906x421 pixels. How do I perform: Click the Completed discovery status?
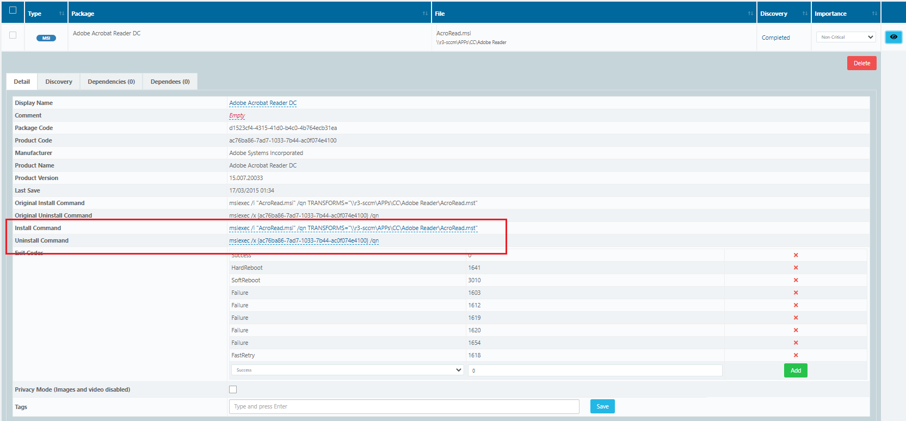(x=775, y=38)
